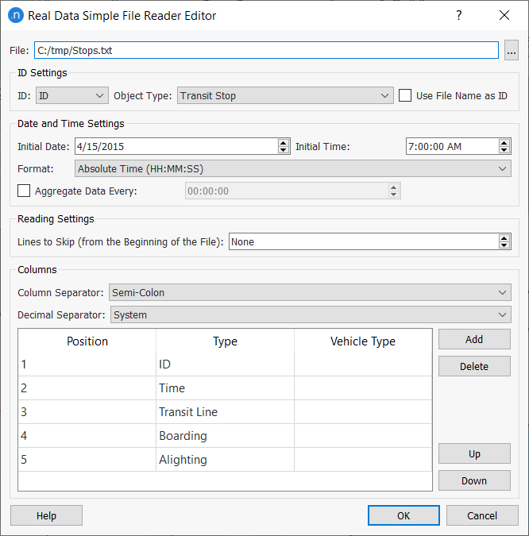Screen dimensions: 529x536
Task: Select the ID type cell in row 1
Action: tap(225, 364)
